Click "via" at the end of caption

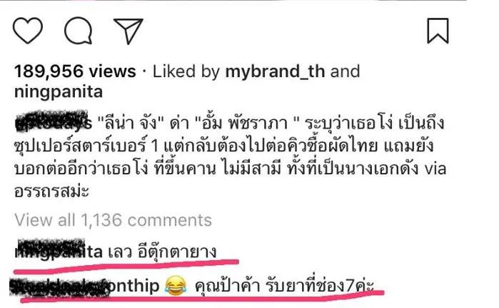[435, 169]
